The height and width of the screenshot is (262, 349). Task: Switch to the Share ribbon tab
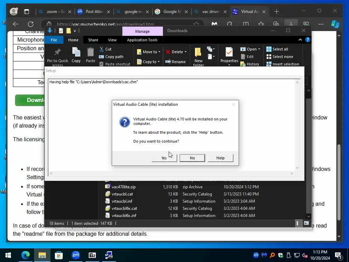pyautogui.click(x=93, y=40)
